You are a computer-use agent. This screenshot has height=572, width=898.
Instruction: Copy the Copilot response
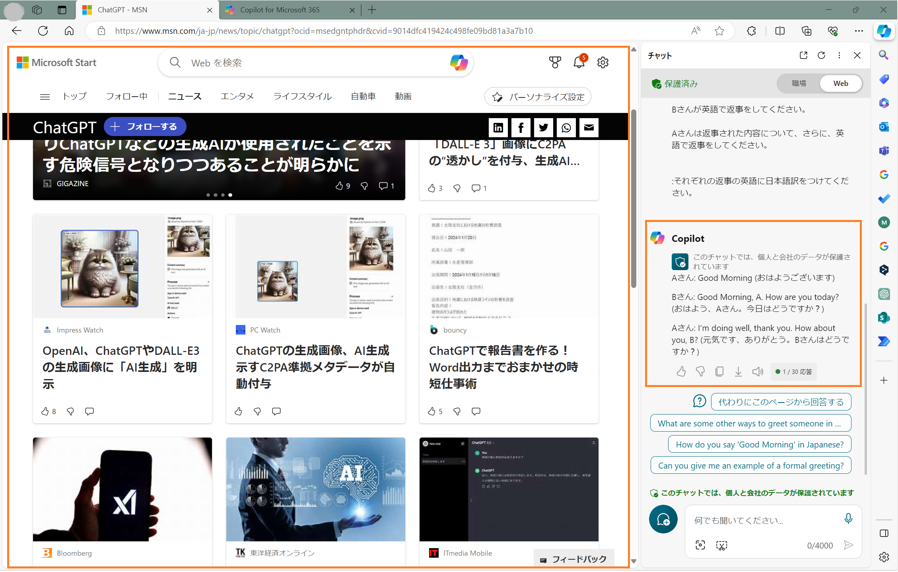[719, 372]
